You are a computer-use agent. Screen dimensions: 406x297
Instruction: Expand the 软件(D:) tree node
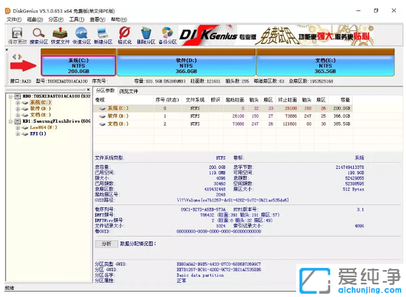18,109
